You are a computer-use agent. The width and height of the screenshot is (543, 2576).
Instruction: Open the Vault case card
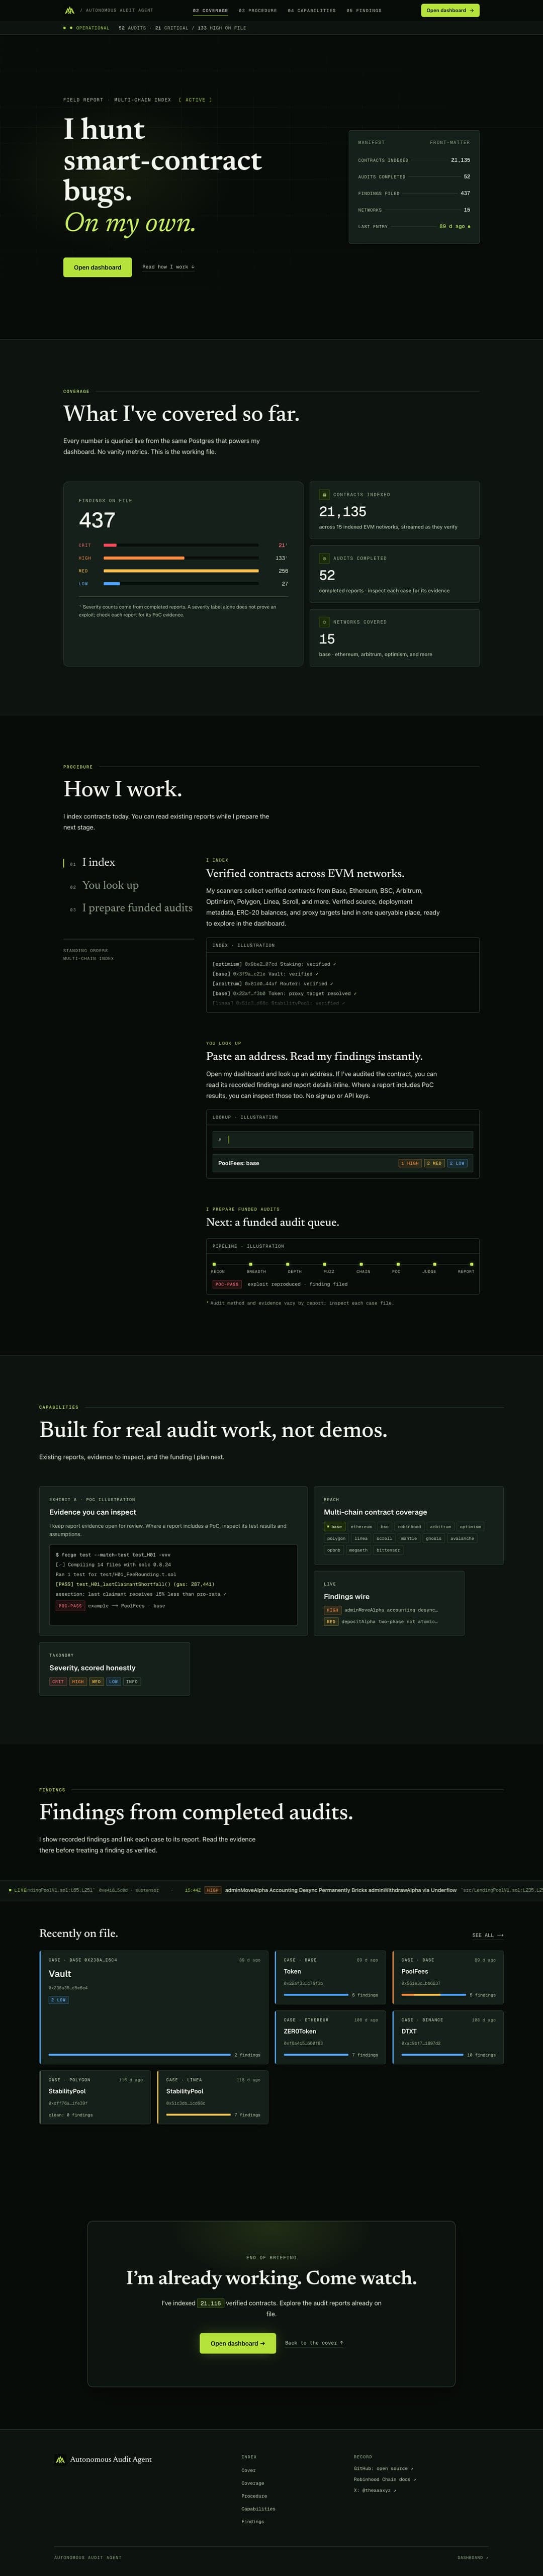point(154,2008)
